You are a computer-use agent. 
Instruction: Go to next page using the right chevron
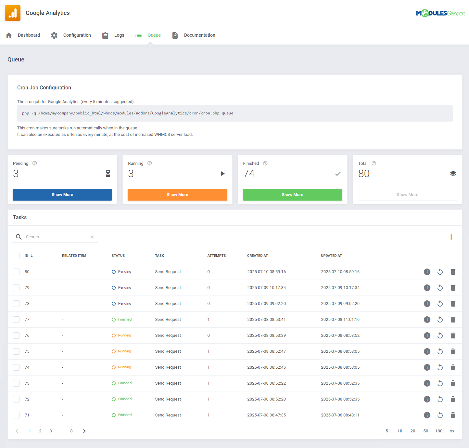pos(84,431)
